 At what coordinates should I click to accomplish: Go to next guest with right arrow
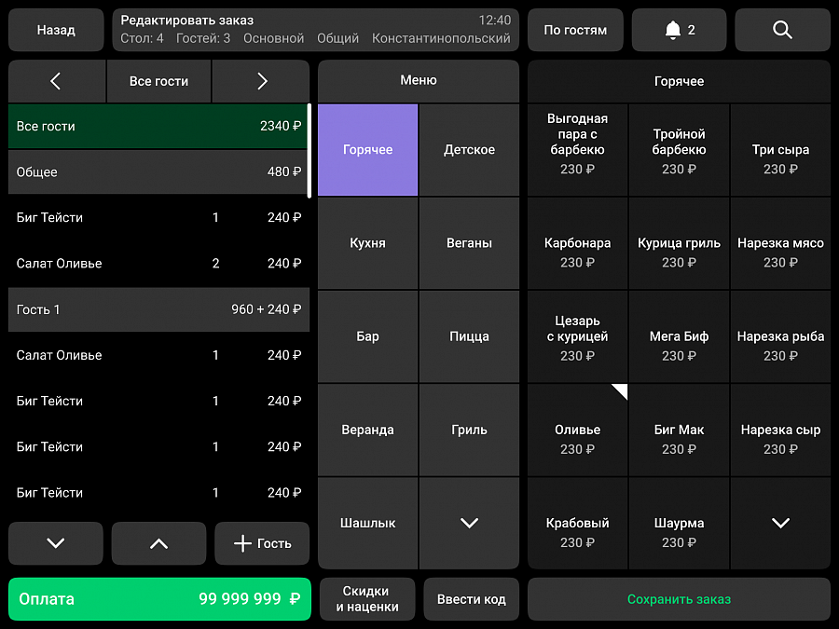261,81
